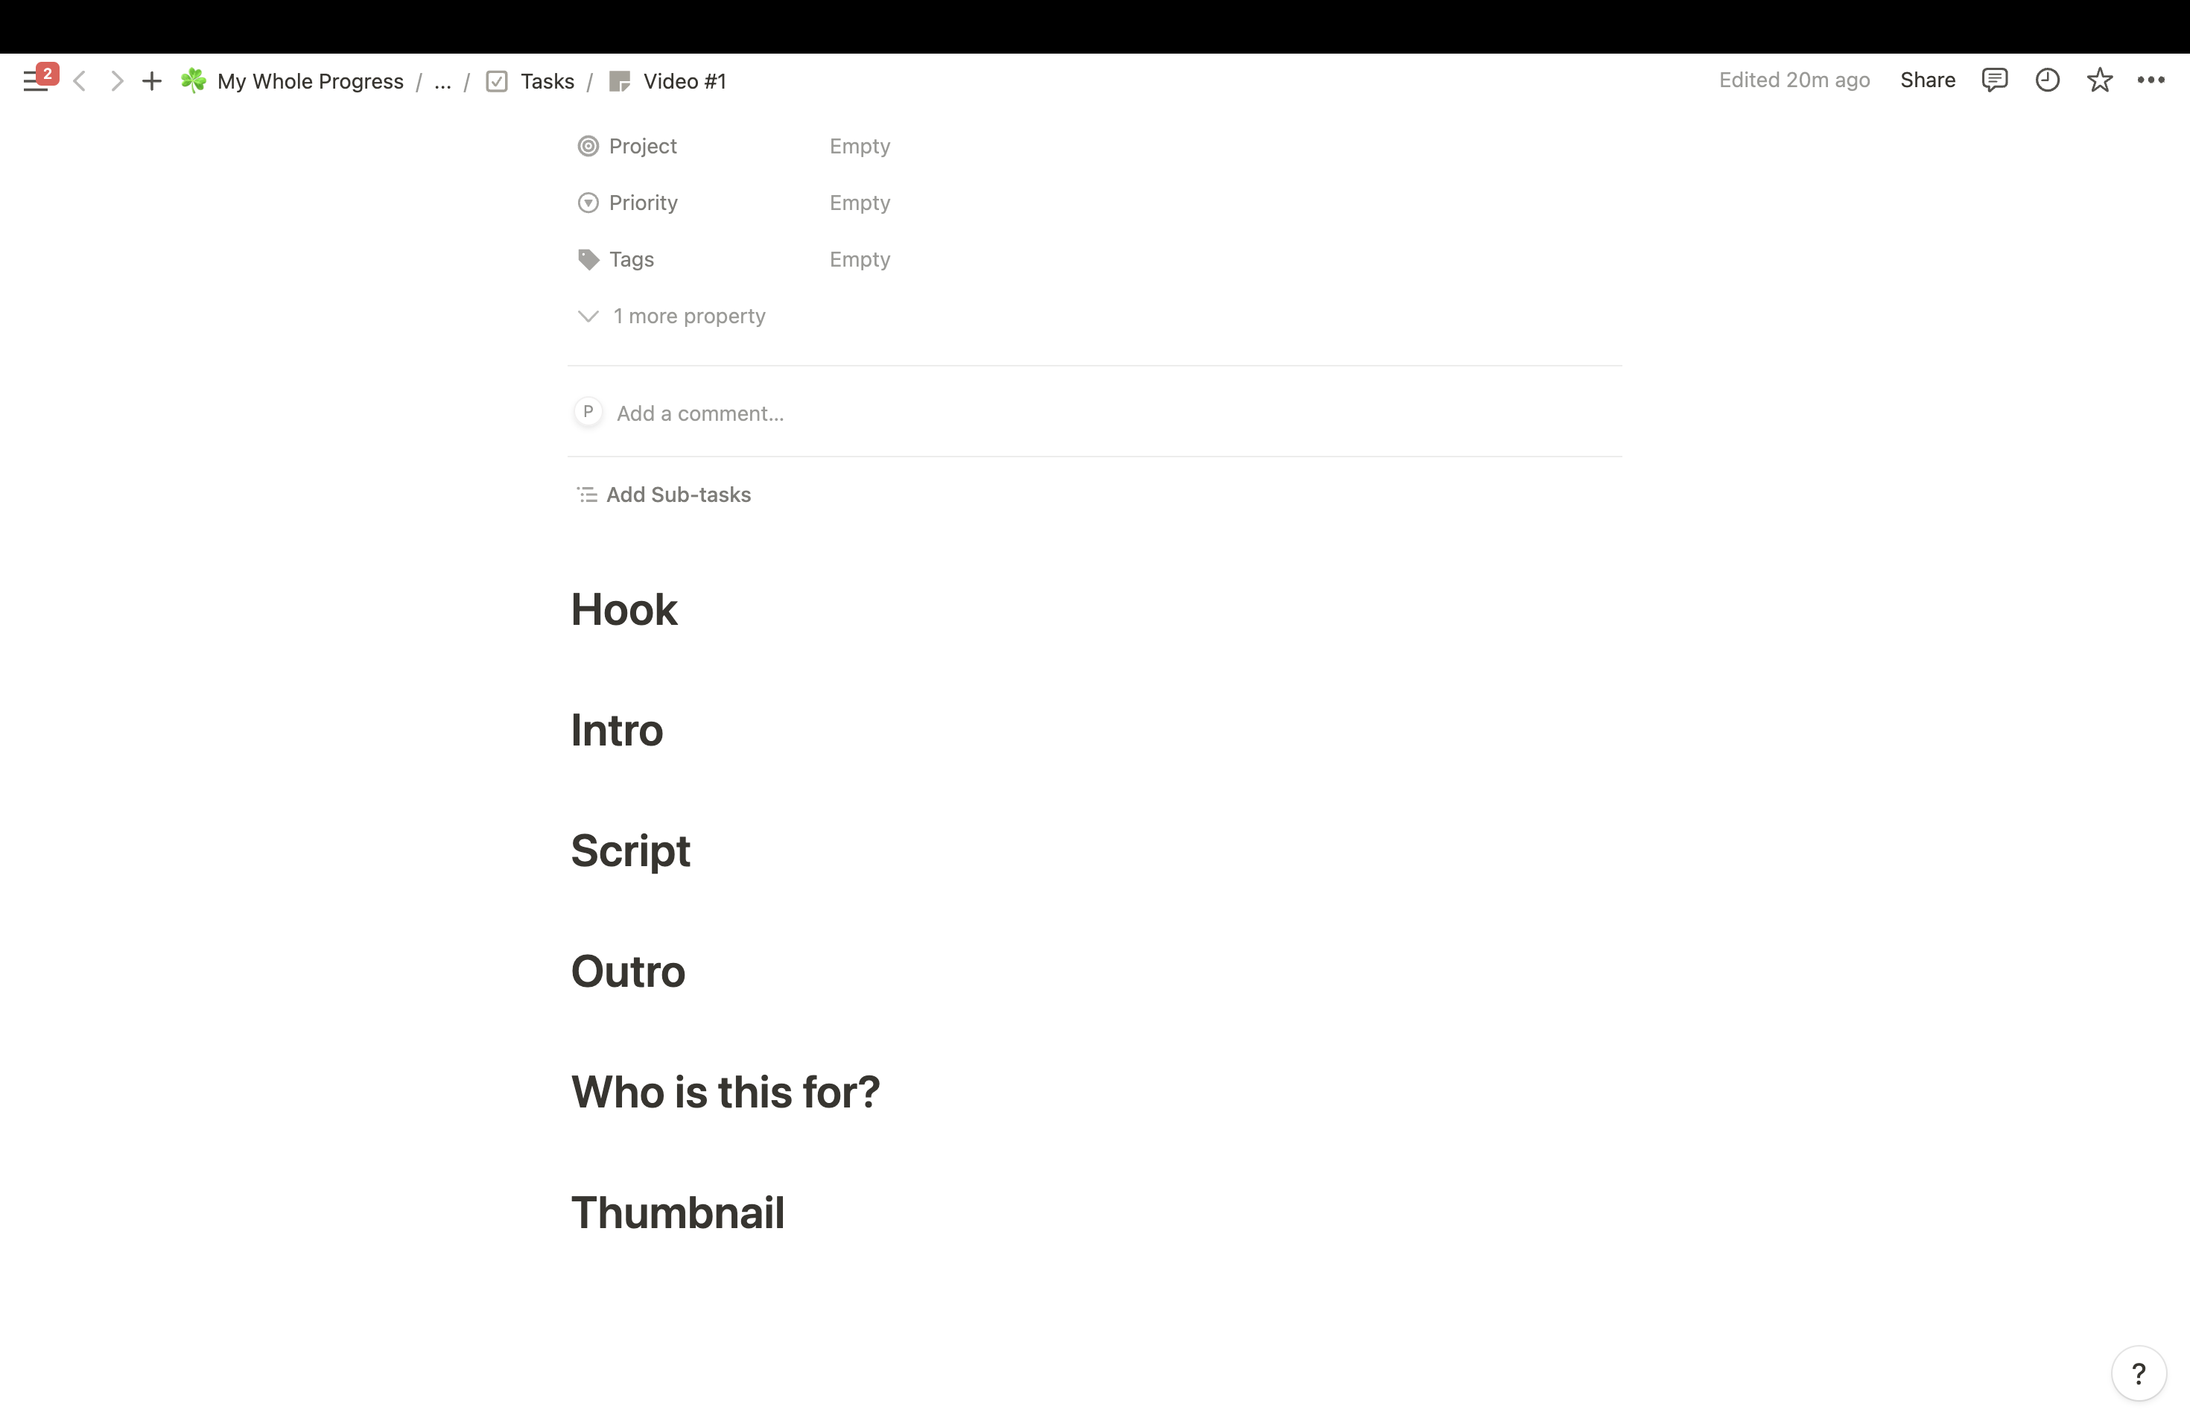Open the Tags property Empty value
This screenshot has height=1424, width=2190.
tap(860, 259)
